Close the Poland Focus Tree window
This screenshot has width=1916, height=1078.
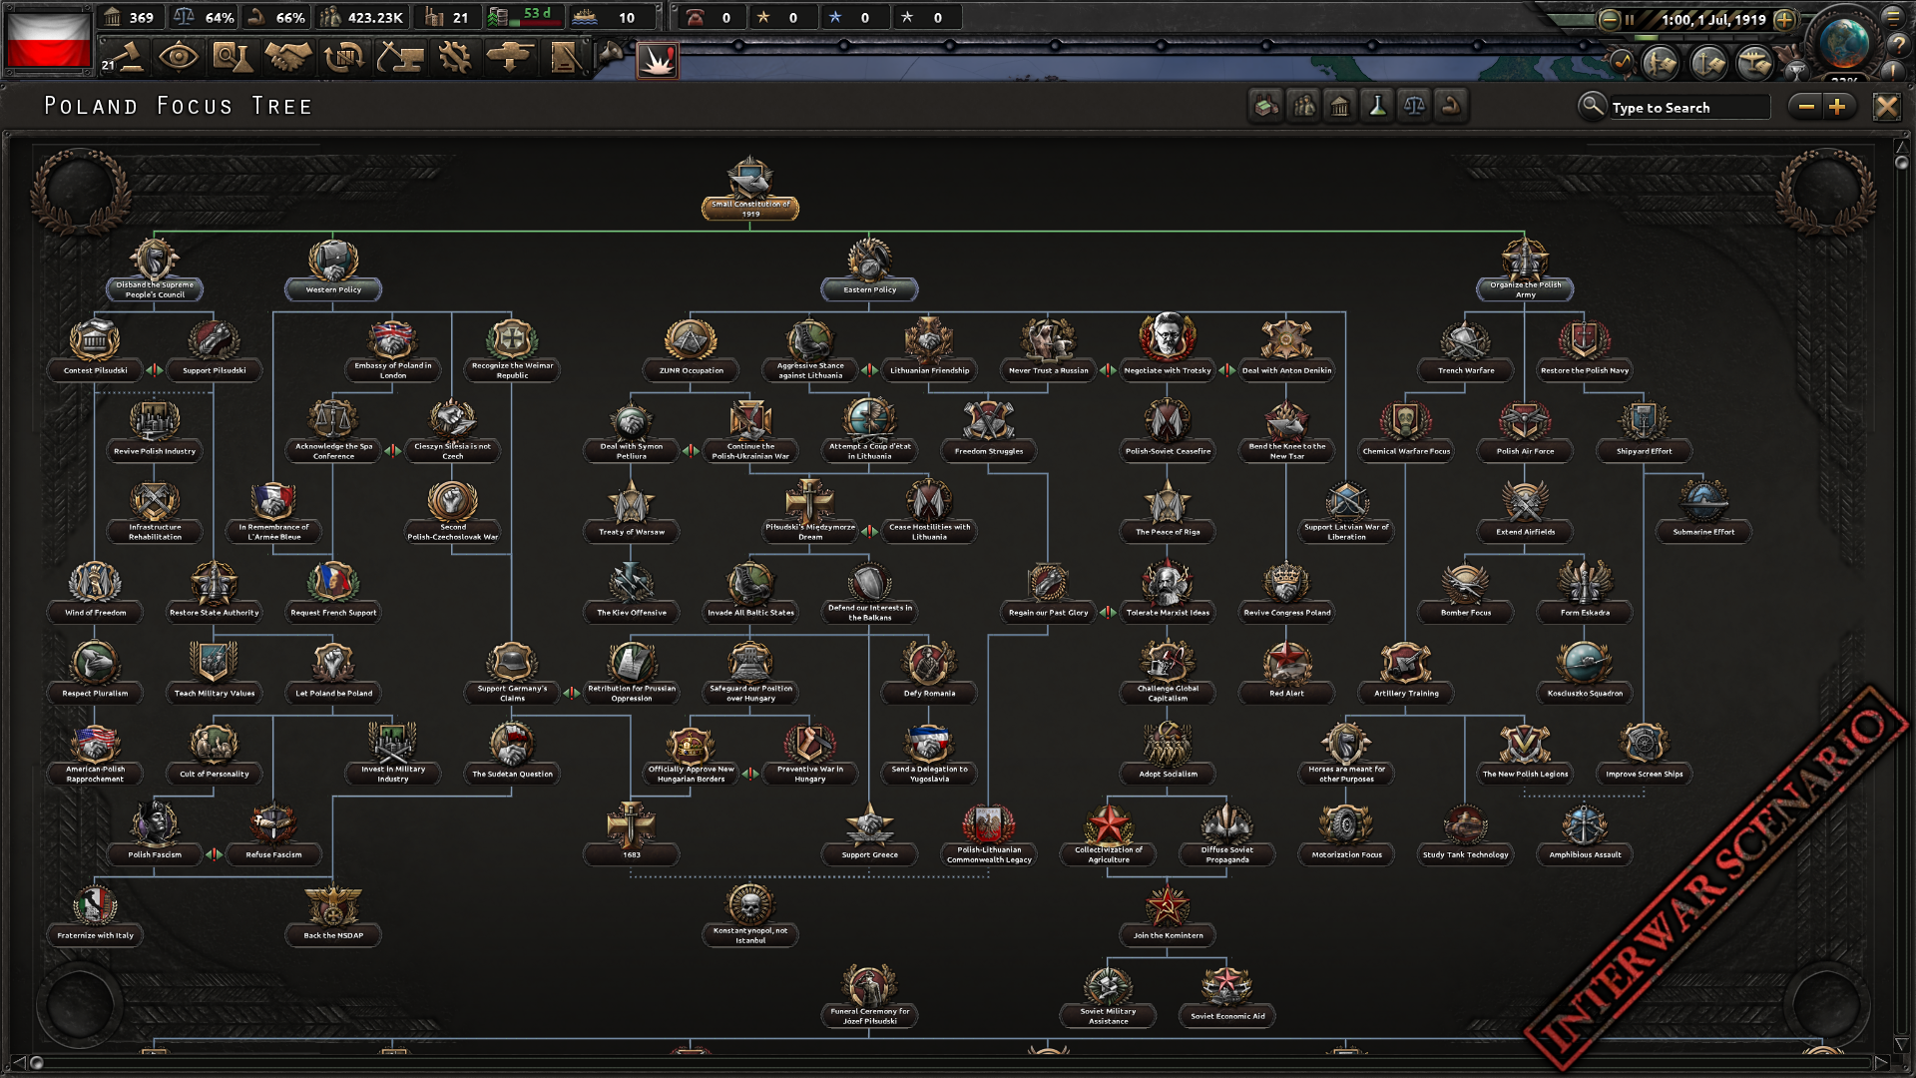pos(1886,107)
